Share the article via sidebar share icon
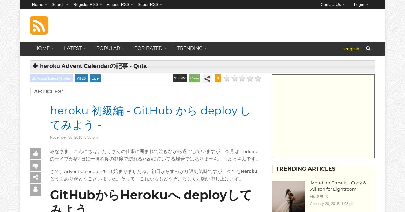 coord(35,178)
